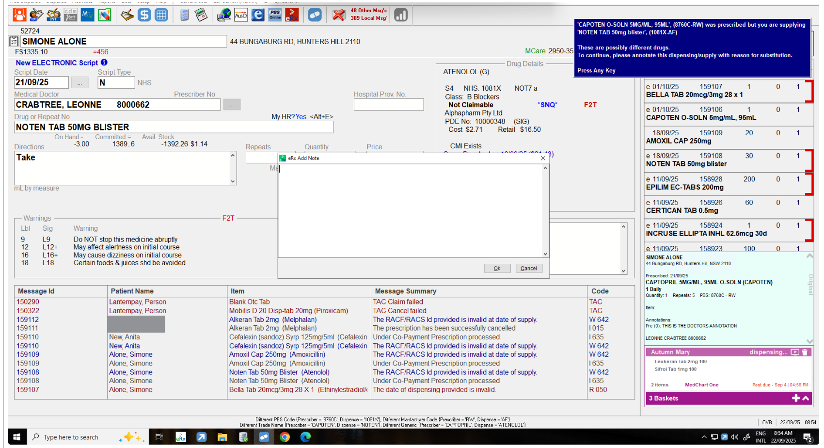Click the Yes link beside My HR?
Image resolution: width=824 pixels, height=448 pixels.
(301, 117)
